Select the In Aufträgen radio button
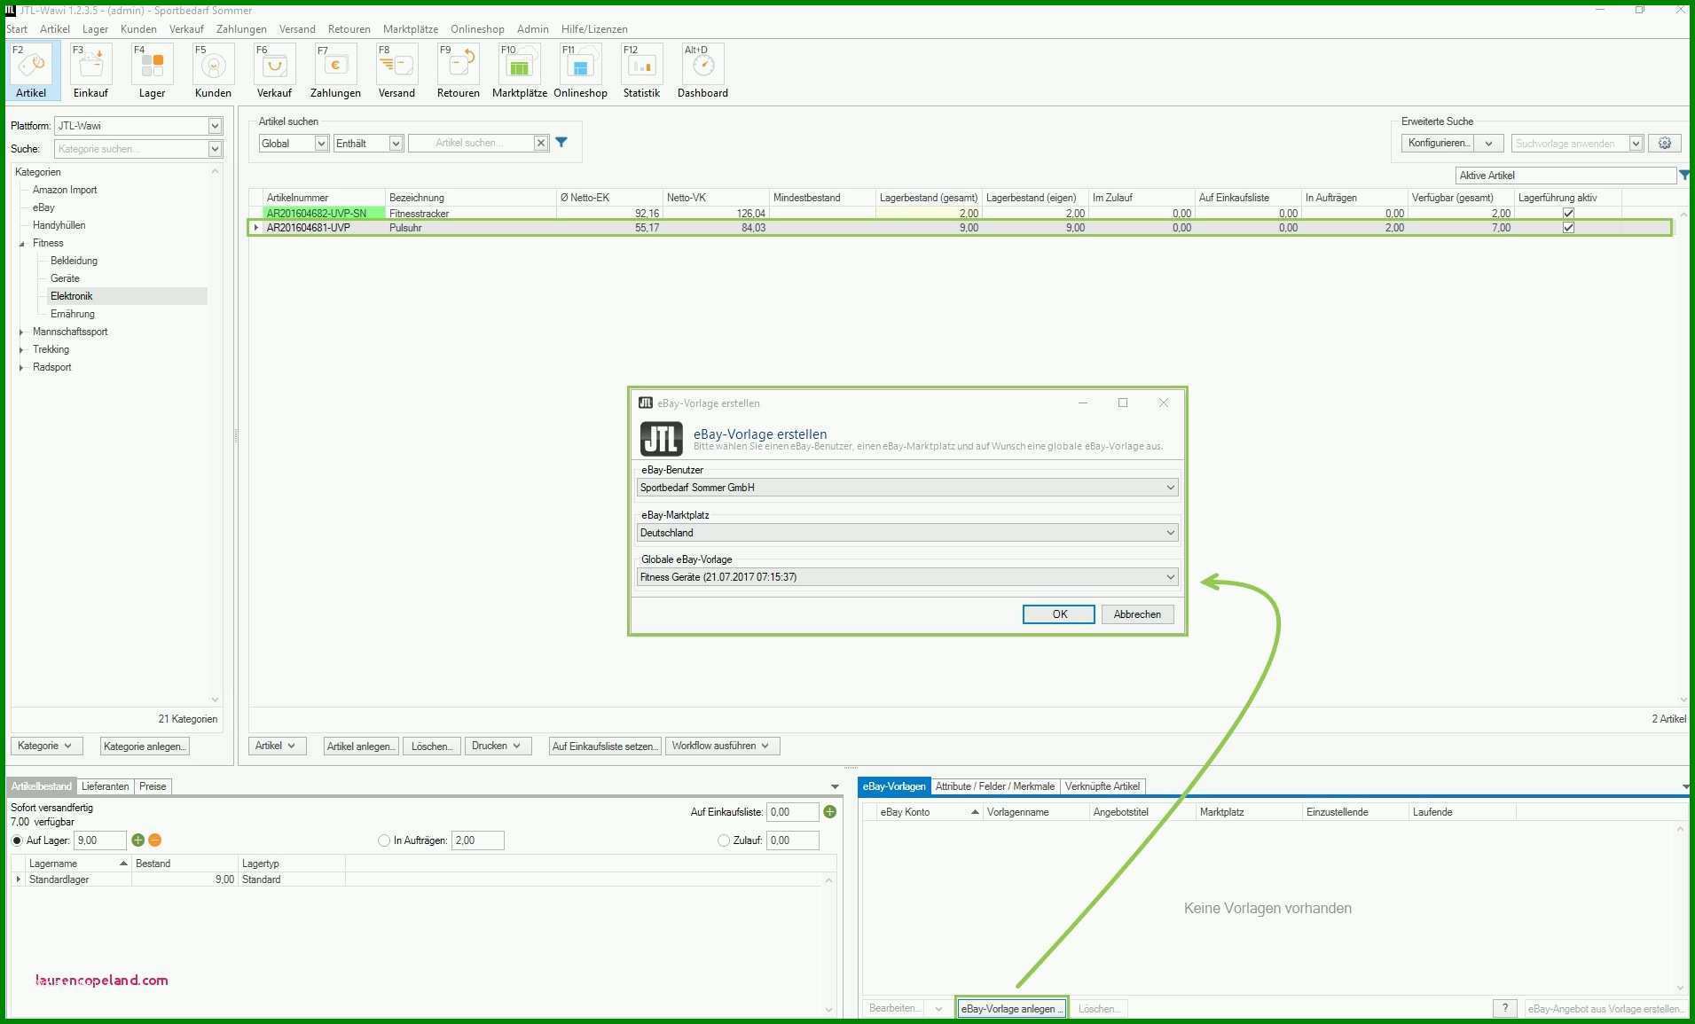Image resolution: width=1695 pixels, height=1024 pixels. coord(384,840)
